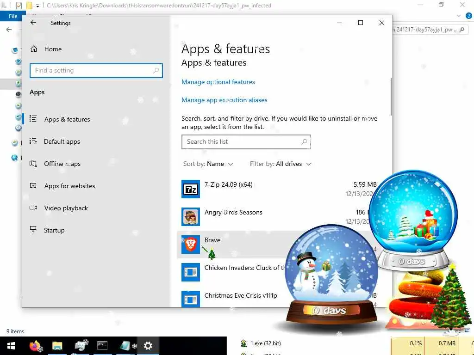The width and height of the screenshot is (474, 355).
Task: Open Firefox from the taskbar
Action: pyautogui.click(x=35, y=346)
